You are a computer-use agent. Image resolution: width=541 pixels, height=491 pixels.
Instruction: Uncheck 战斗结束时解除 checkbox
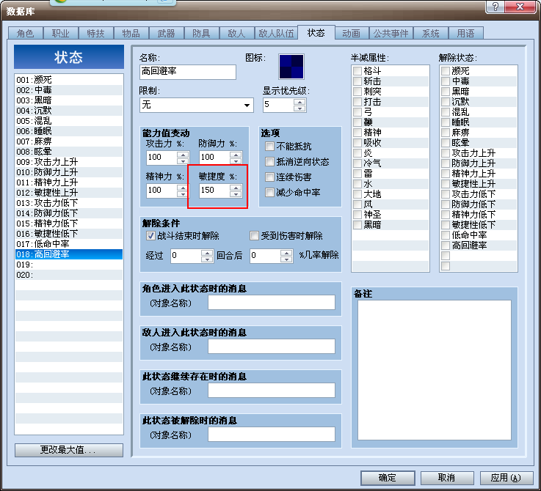point(150,236)
